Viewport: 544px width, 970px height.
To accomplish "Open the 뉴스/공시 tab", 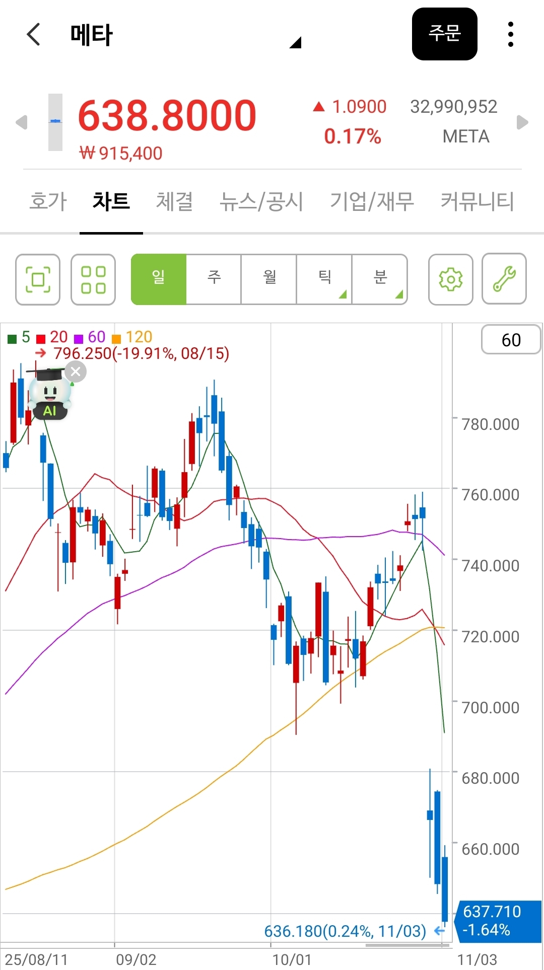I will pos(261,201).
